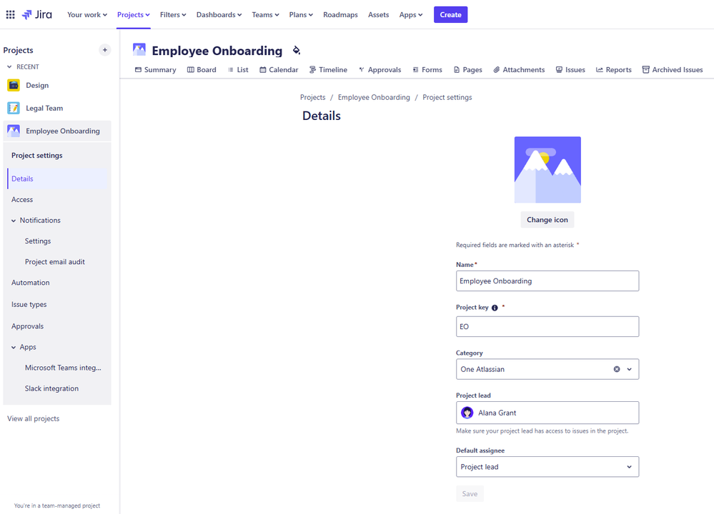Click the large mountain project icon image

pos(547,170)
